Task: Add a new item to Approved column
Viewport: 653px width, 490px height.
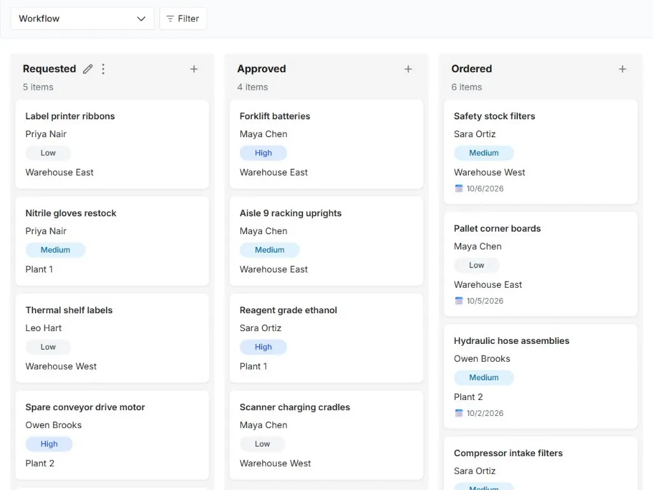Action: coord(408,69)
